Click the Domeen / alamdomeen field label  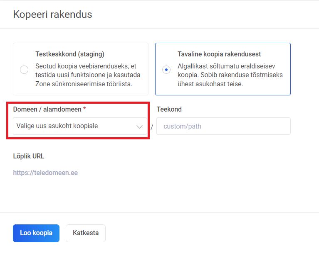click(47, 109)
